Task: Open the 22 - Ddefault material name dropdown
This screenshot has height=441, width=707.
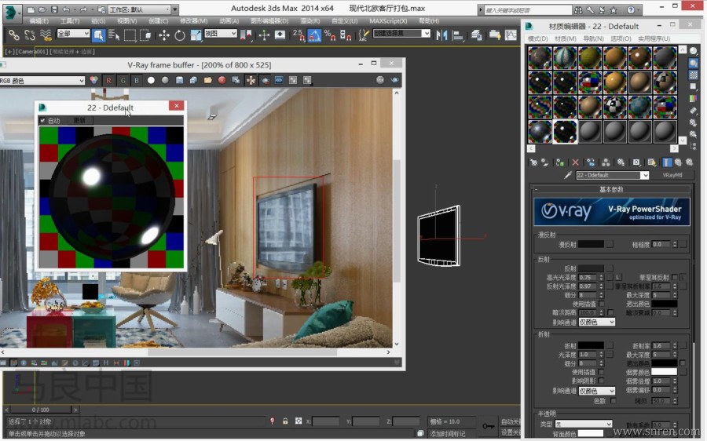Action: [612, 175]
